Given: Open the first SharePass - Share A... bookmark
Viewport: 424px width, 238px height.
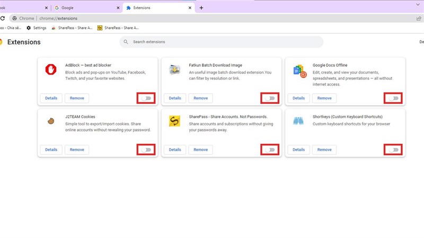Looking at the screenshot, I should (x=72, y=28).
